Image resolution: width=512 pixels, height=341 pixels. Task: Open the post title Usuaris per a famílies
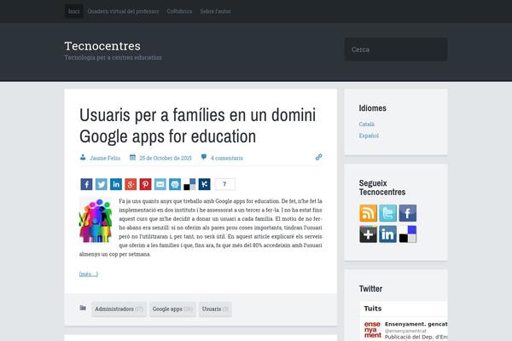coord(198,125)
